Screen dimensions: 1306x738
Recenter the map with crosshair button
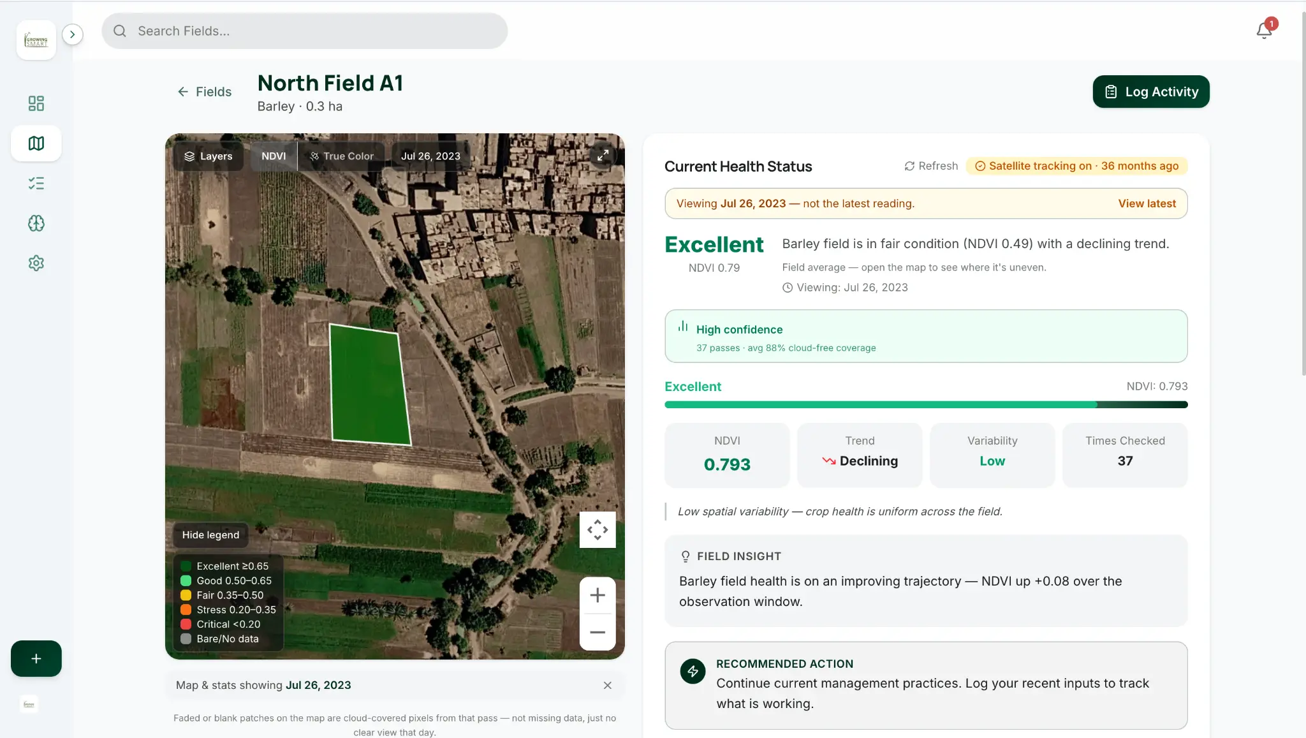598,529
